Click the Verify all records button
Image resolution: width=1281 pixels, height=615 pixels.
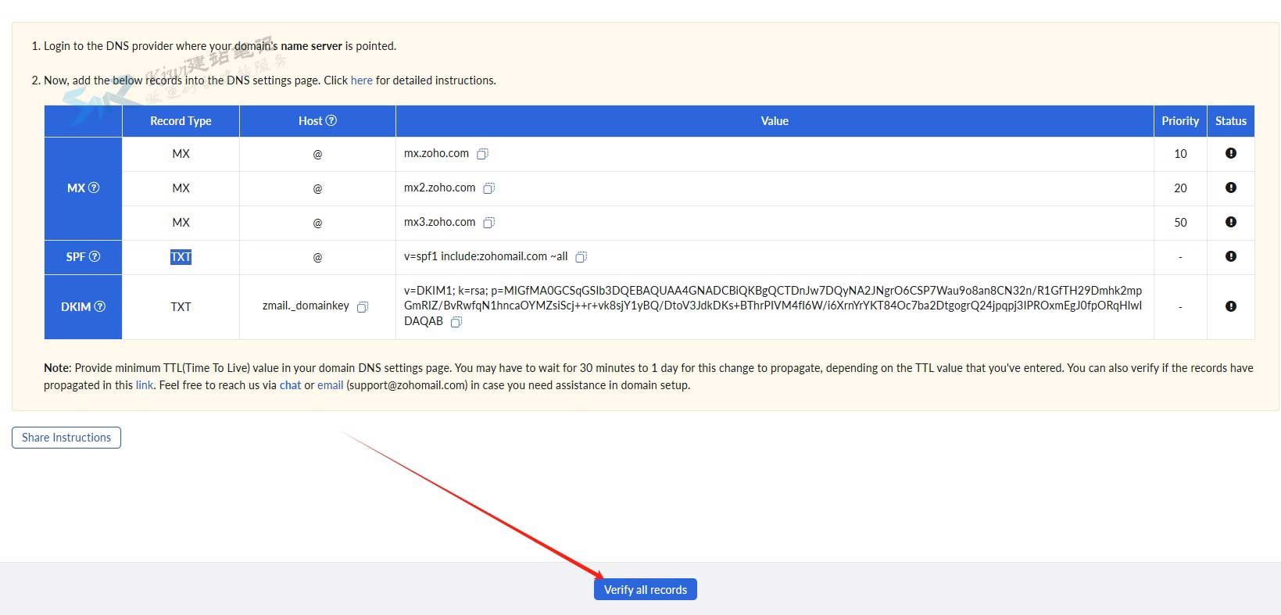646,589
